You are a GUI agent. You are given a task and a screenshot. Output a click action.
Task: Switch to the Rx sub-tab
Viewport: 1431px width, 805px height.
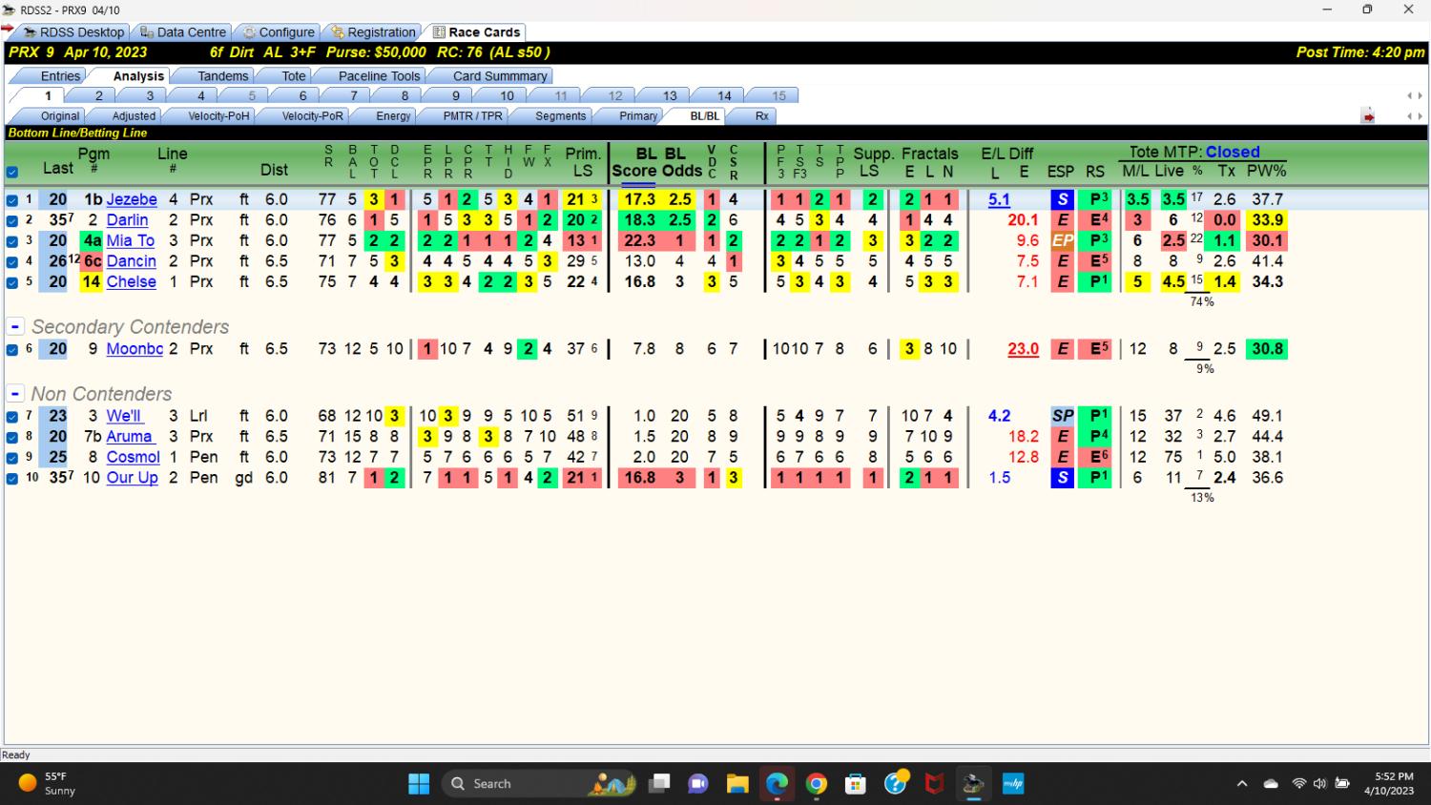(761, 116)
